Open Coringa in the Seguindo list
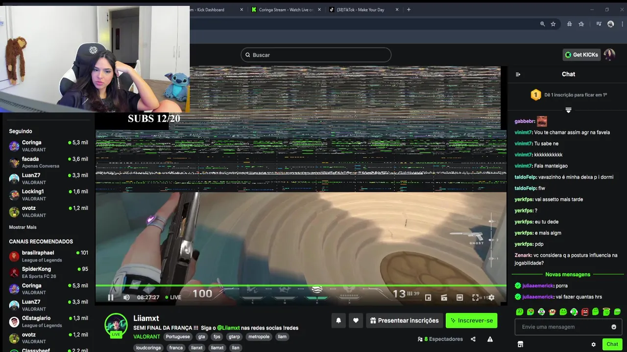This screenshot has width=627, height=352. pyautogui.click(x=48, y=146)
